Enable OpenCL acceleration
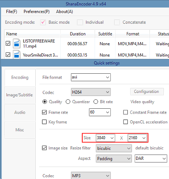 [125, 122]
